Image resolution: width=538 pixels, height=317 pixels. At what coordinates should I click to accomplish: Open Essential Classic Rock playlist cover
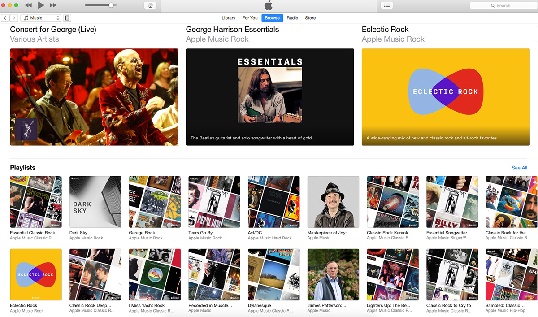36,202
